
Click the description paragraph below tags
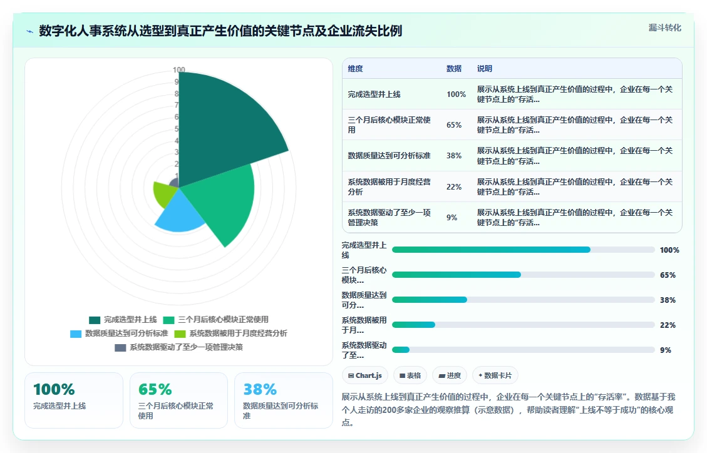pyautogui.click(x=507, y=409)
